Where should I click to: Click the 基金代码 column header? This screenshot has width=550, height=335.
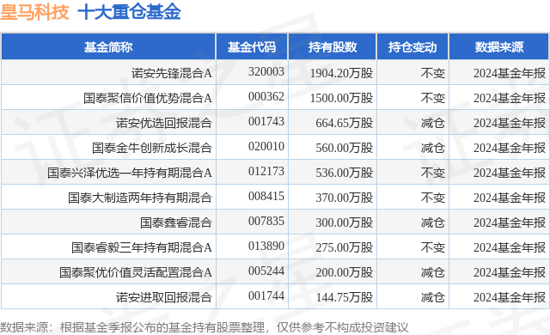click(252, 46)
